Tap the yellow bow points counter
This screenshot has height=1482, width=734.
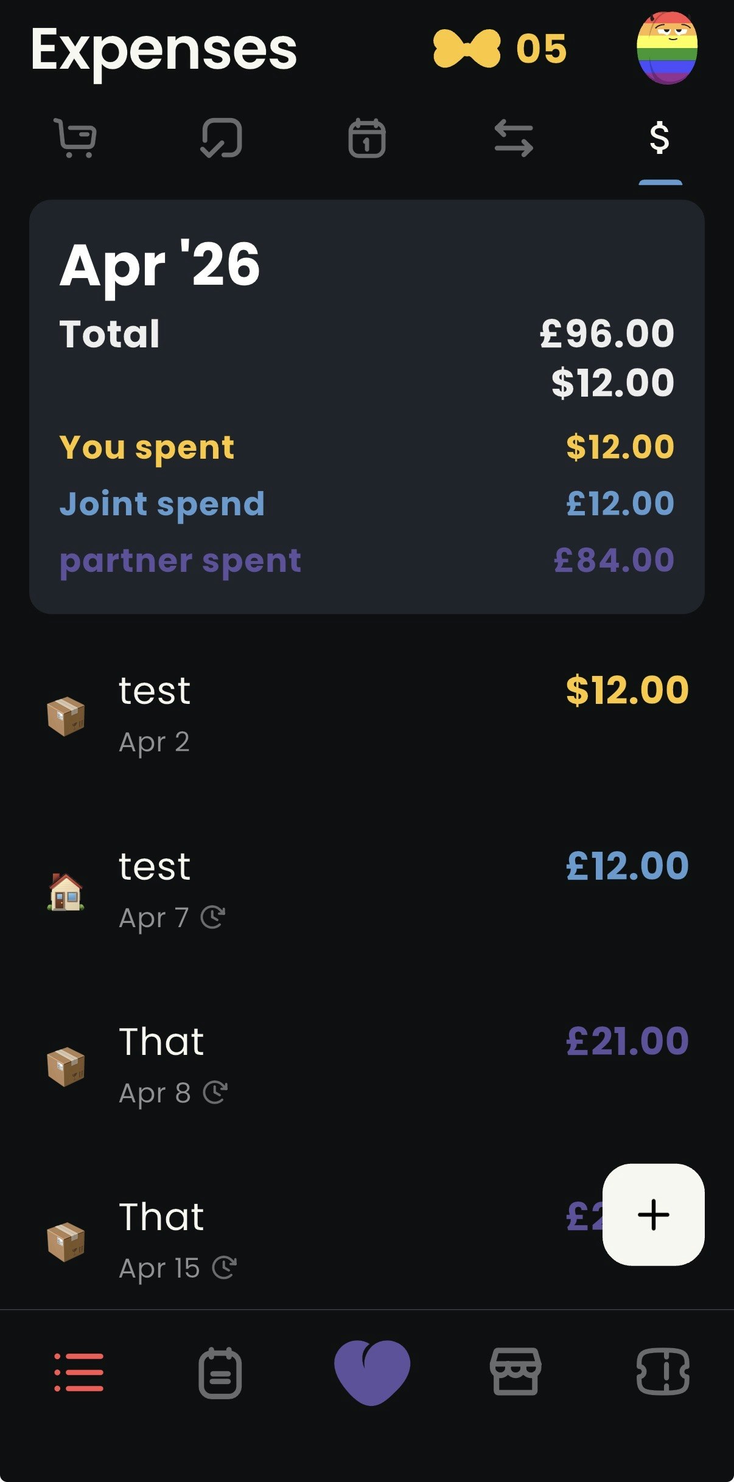(500, 49)
